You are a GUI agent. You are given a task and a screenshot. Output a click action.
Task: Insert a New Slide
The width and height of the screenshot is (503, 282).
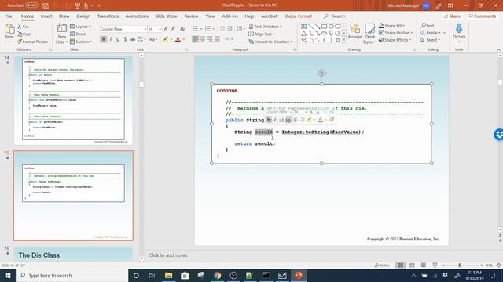coord(61,34)
